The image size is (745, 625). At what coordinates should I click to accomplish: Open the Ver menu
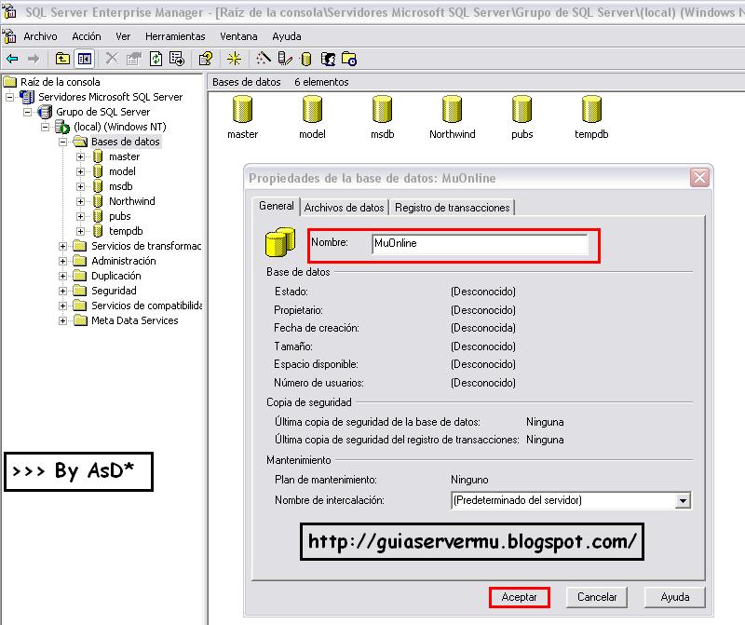(x=123, y=36)
